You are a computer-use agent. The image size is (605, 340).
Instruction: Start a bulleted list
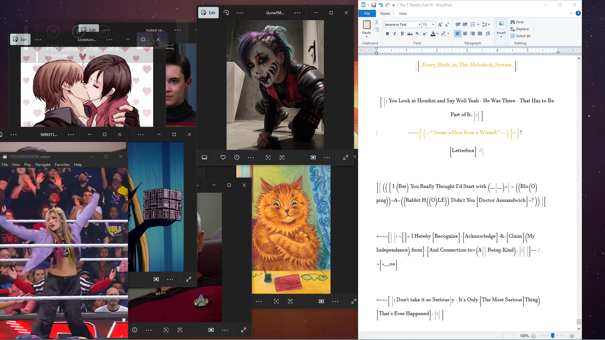[473, 25]
